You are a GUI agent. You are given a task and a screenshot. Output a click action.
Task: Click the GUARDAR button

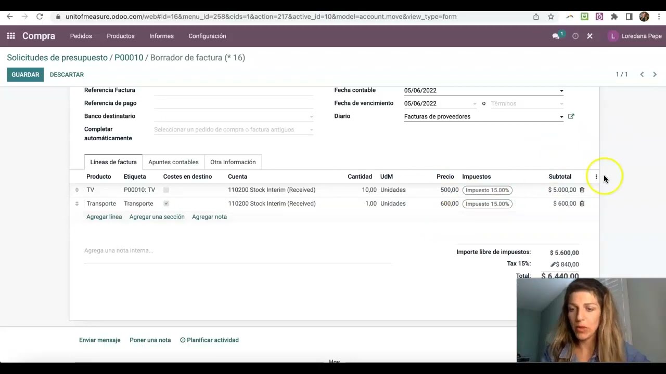point(25,74)
